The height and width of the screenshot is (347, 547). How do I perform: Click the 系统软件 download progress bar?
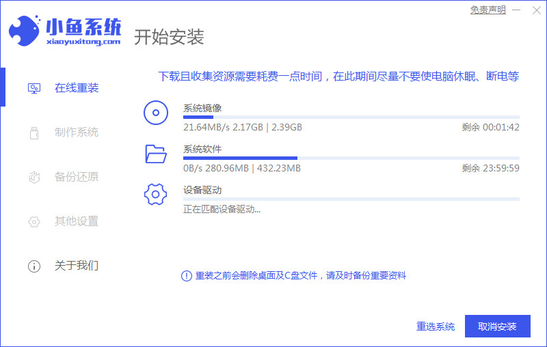coord(351,158)
